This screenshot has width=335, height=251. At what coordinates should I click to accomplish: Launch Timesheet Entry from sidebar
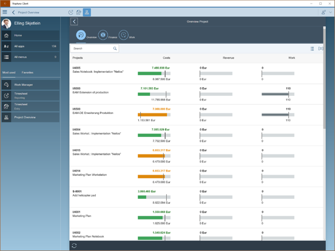click(30, 107)
